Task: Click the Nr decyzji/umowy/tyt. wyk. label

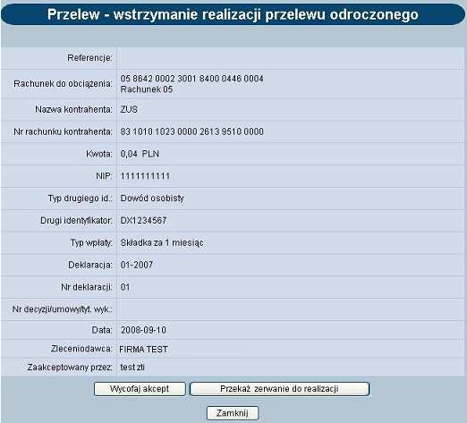Action: tap(63, 309)
